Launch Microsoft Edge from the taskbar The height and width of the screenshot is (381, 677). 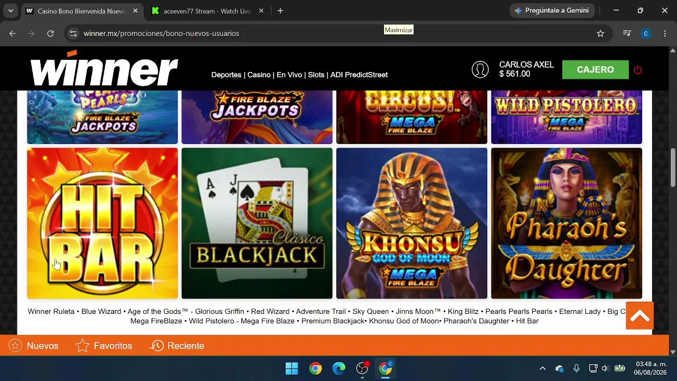(x=339, y=368)
